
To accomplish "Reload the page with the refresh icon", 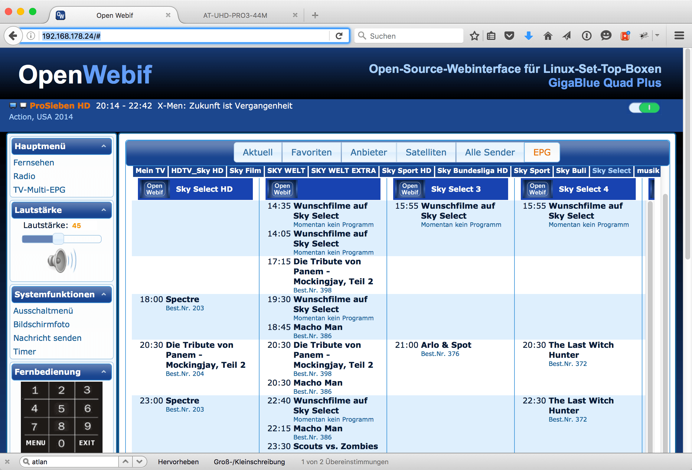I will [339, 36].
